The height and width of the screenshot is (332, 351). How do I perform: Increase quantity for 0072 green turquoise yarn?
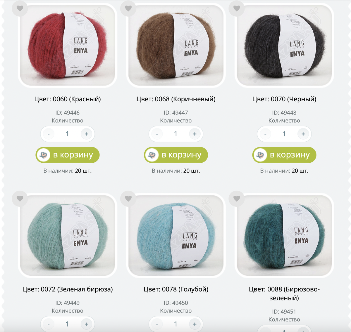[x=86, y=324]
